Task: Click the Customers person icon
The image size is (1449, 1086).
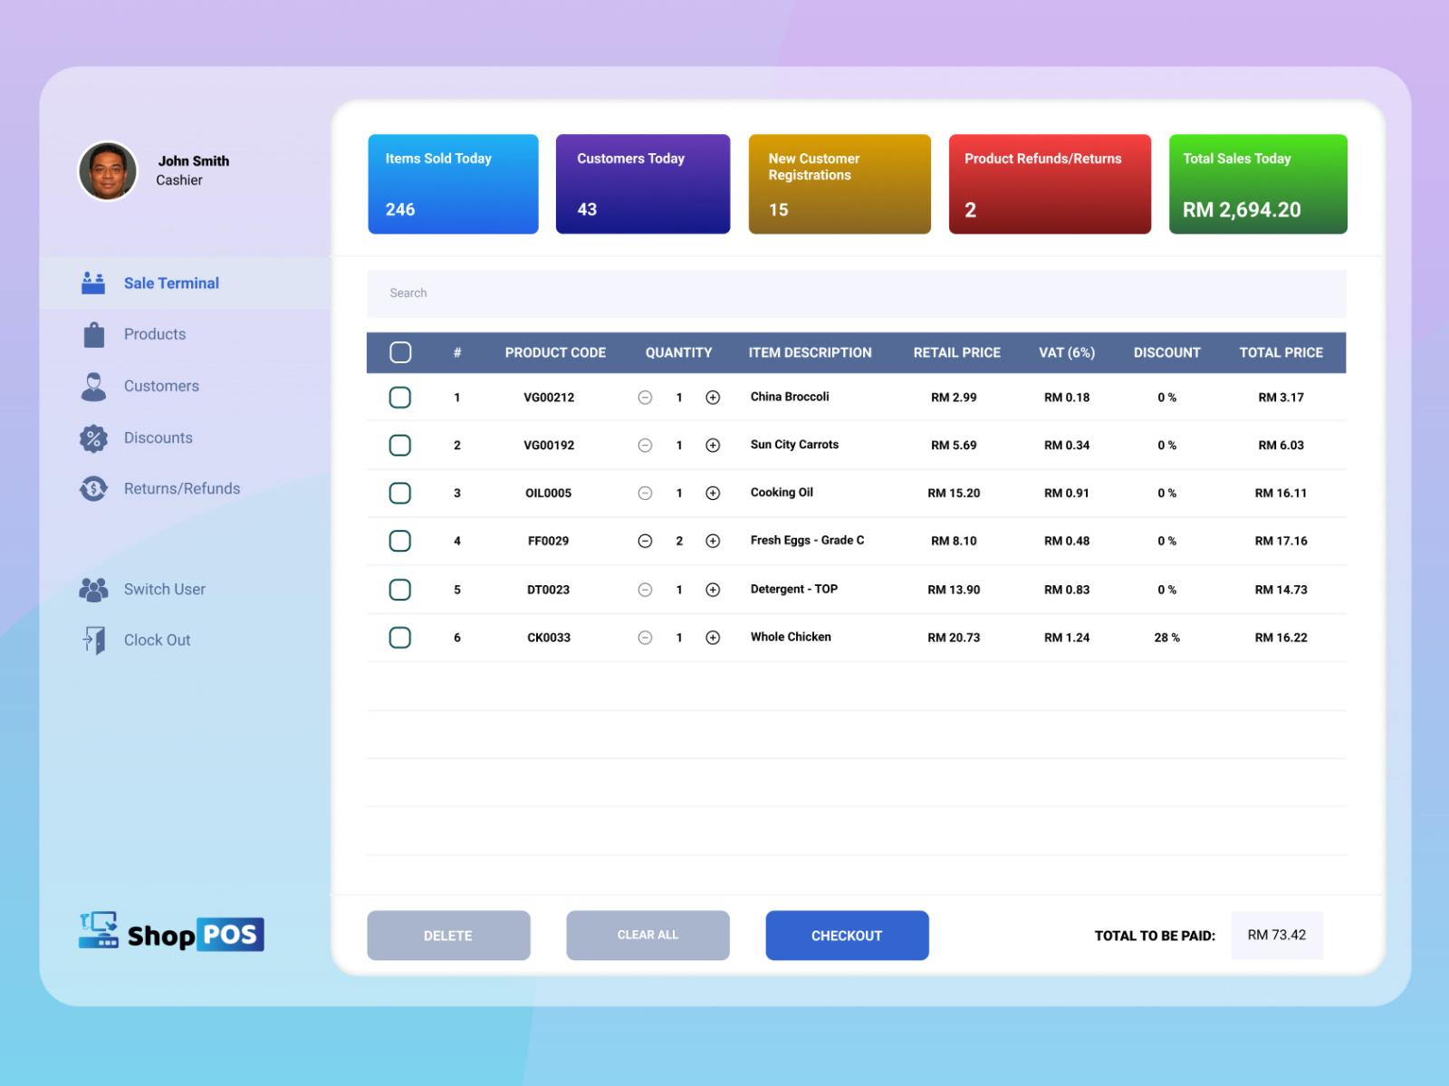Action: [92, 386]
